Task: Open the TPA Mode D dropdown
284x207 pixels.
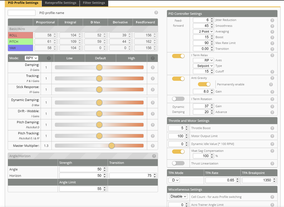Action: point(174,180)
